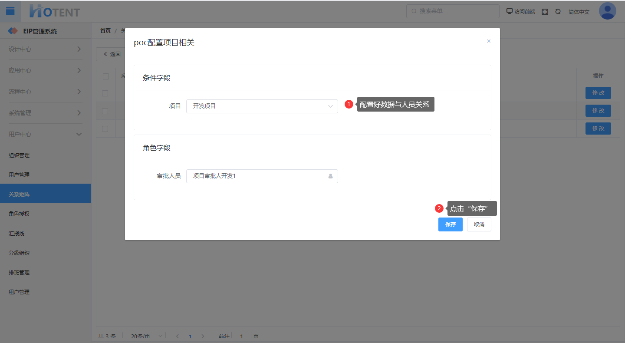Open the user avatar menu
The image size is (625, 343).
click(x=607, y=11)
